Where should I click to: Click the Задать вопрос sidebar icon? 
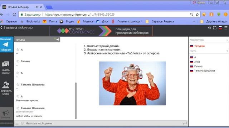click(6, 68)
